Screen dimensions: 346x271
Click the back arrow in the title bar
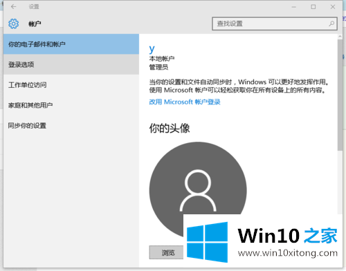[x=13, y=7]
